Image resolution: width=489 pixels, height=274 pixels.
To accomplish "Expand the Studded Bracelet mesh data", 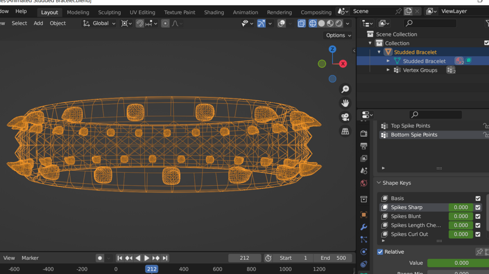I will pos(388,61).
